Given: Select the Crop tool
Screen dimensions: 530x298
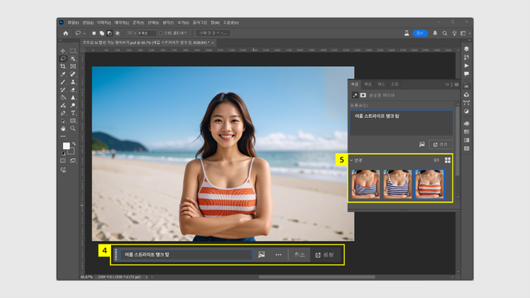Looking at the screenshot, I should 63,66.
